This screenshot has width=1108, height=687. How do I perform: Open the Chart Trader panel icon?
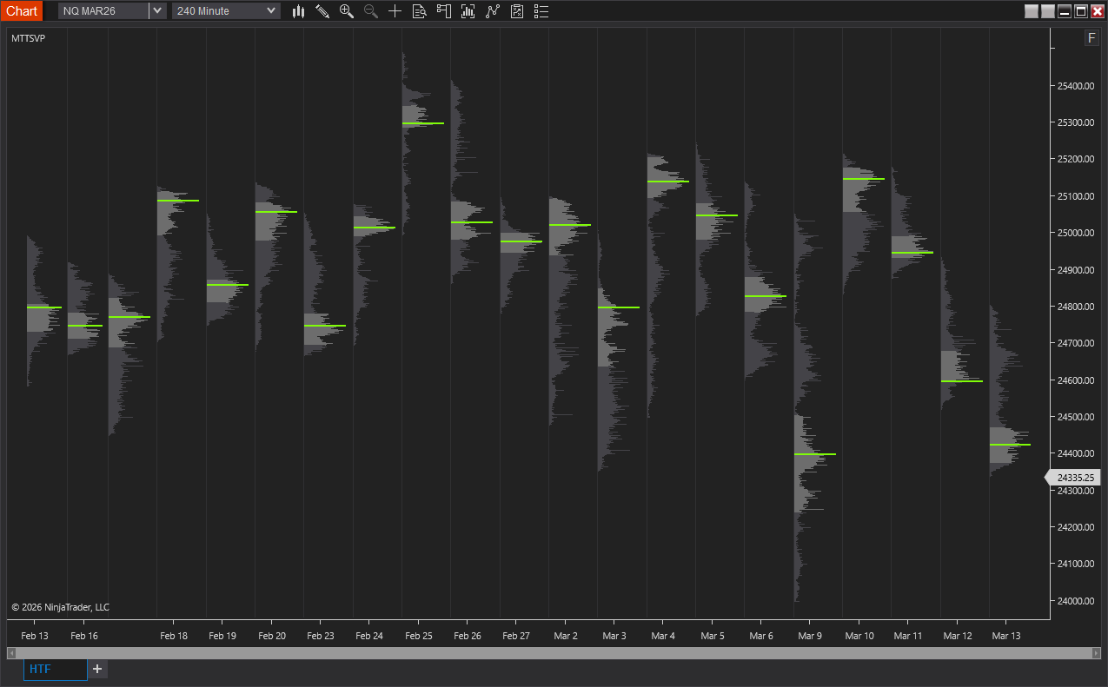pos(444,11)
